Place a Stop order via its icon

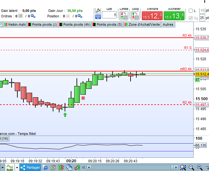click(135, 15)
